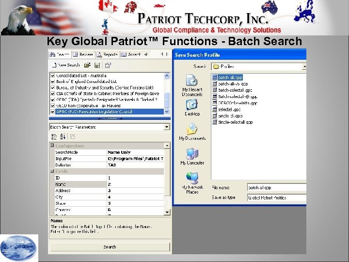The image size is (349, 262).
Task: Collapse the Configuration section
Action: tap(52, 146)
